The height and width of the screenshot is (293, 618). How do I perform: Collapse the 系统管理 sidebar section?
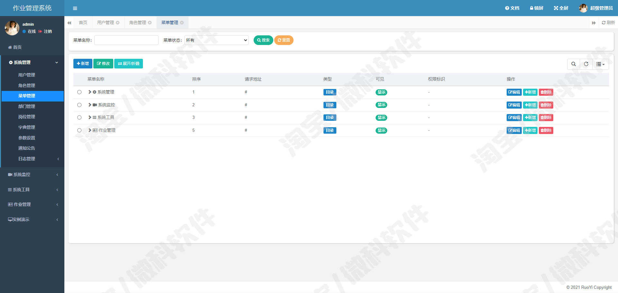coord(32,62)
